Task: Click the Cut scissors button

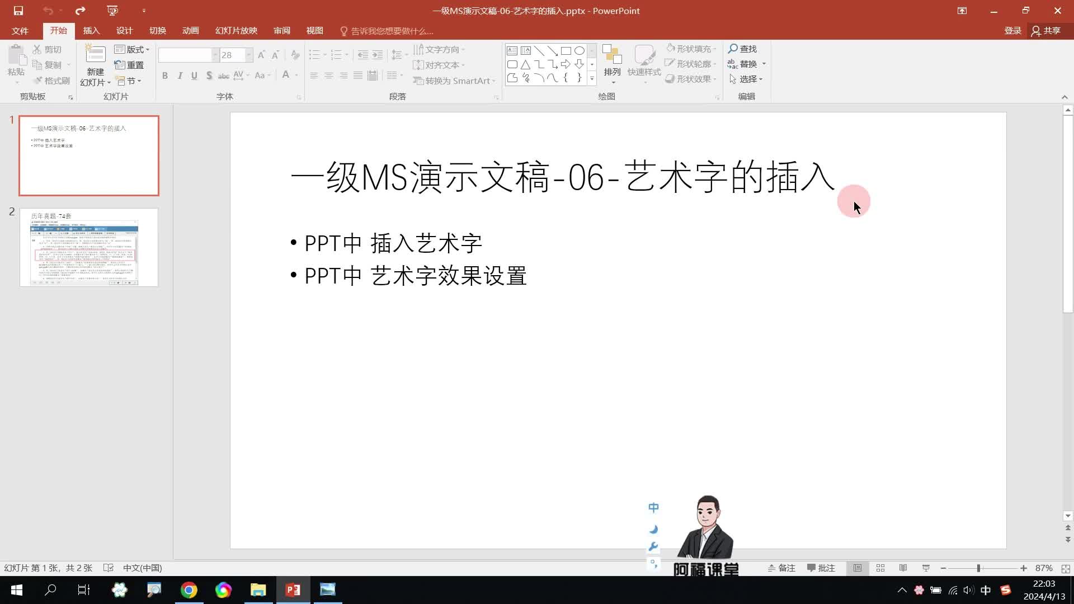Action: click(x=48, y=49)
